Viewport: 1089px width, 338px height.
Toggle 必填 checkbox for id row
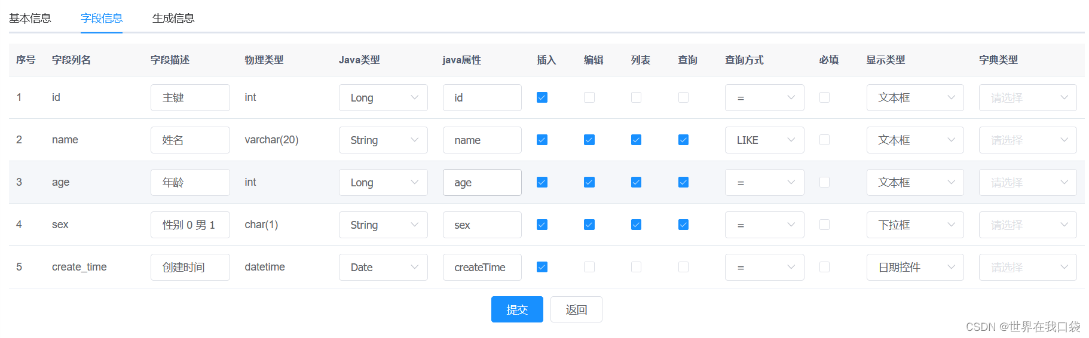point(825,97)
